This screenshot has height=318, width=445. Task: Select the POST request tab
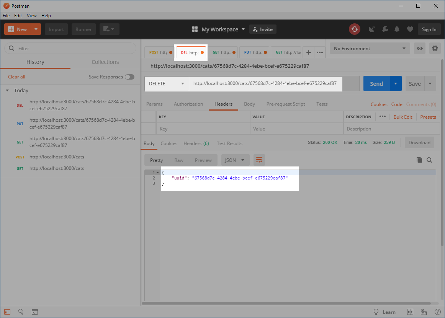coord(159,52)
